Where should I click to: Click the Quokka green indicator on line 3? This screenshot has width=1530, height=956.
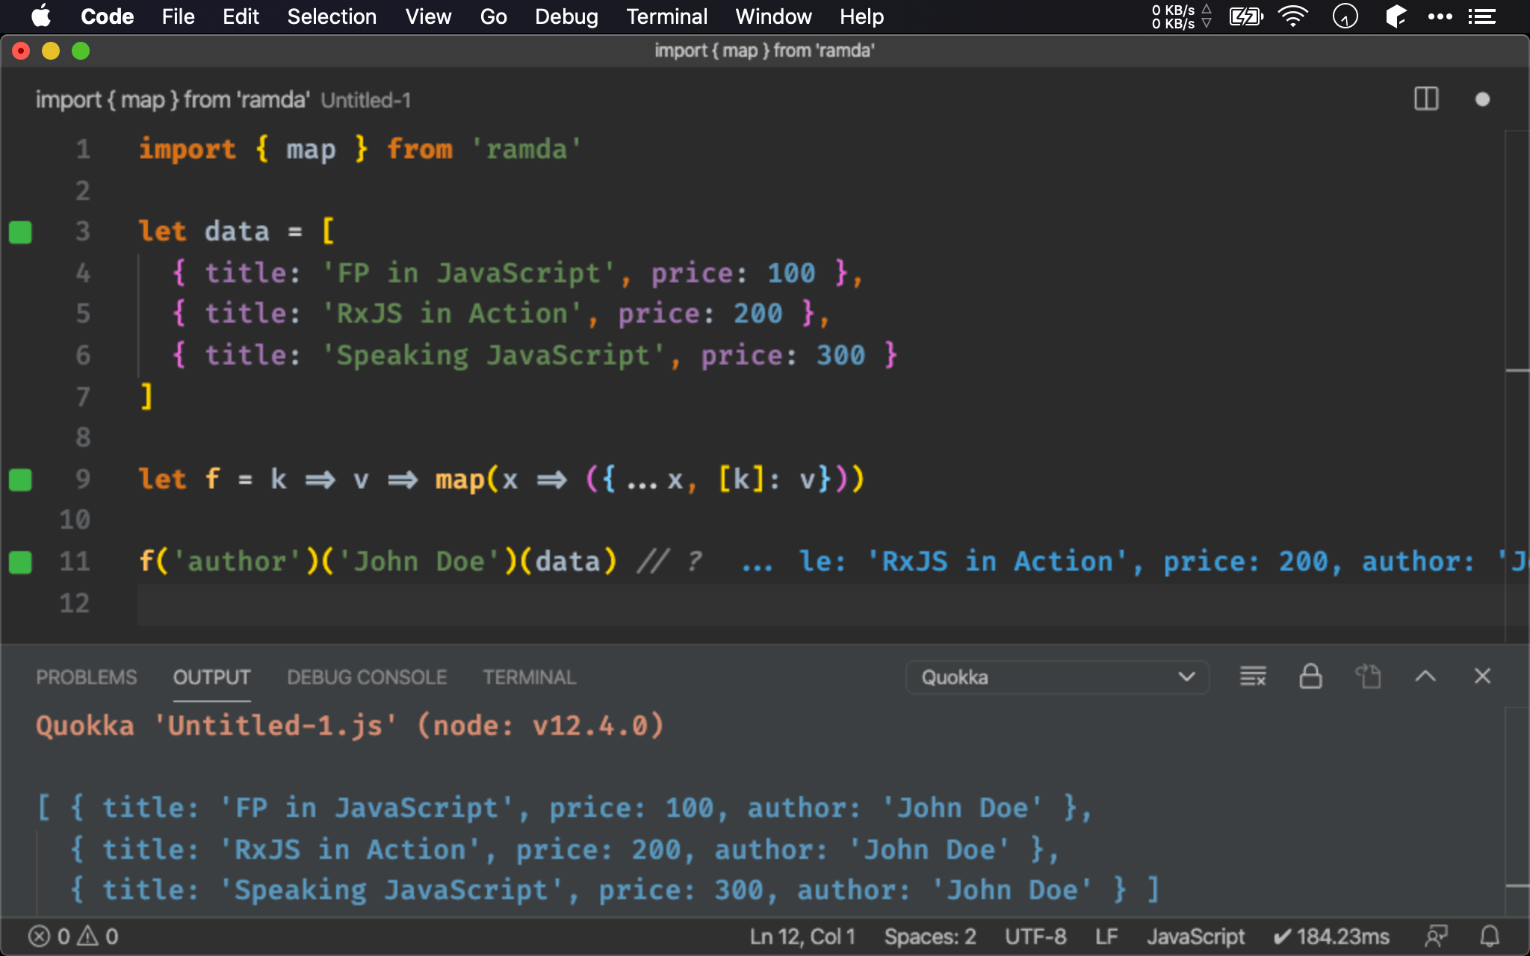pos(20,232)
